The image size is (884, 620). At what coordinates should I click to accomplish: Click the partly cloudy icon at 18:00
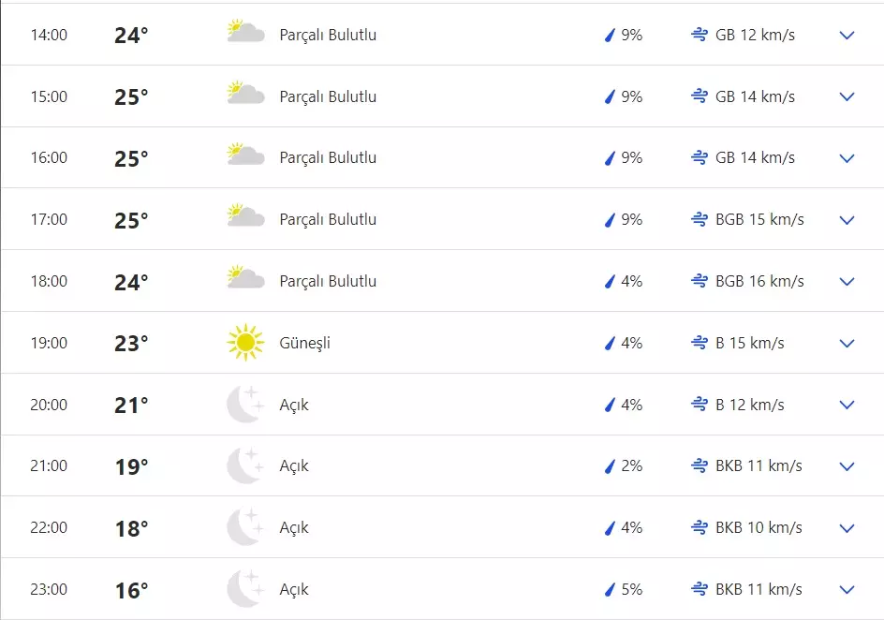245,279
